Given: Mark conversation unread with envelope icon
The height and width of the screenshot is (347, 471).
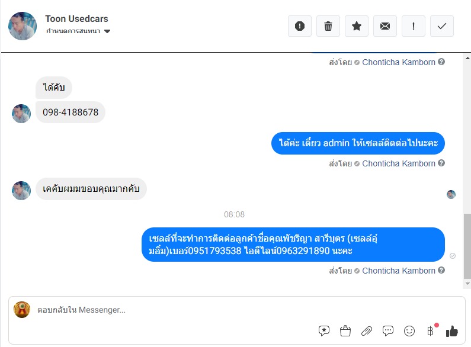Looking at the screenshot, I should tap(385, 26).
